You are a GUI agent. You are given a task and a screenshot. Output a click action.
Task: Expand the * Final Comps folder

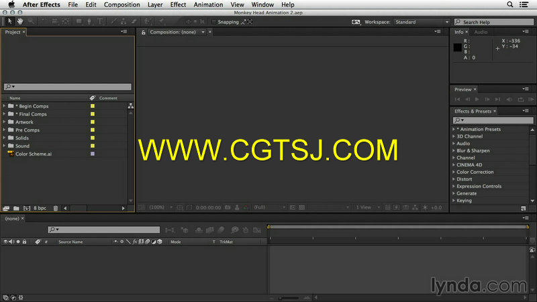[x=4, y=114]
